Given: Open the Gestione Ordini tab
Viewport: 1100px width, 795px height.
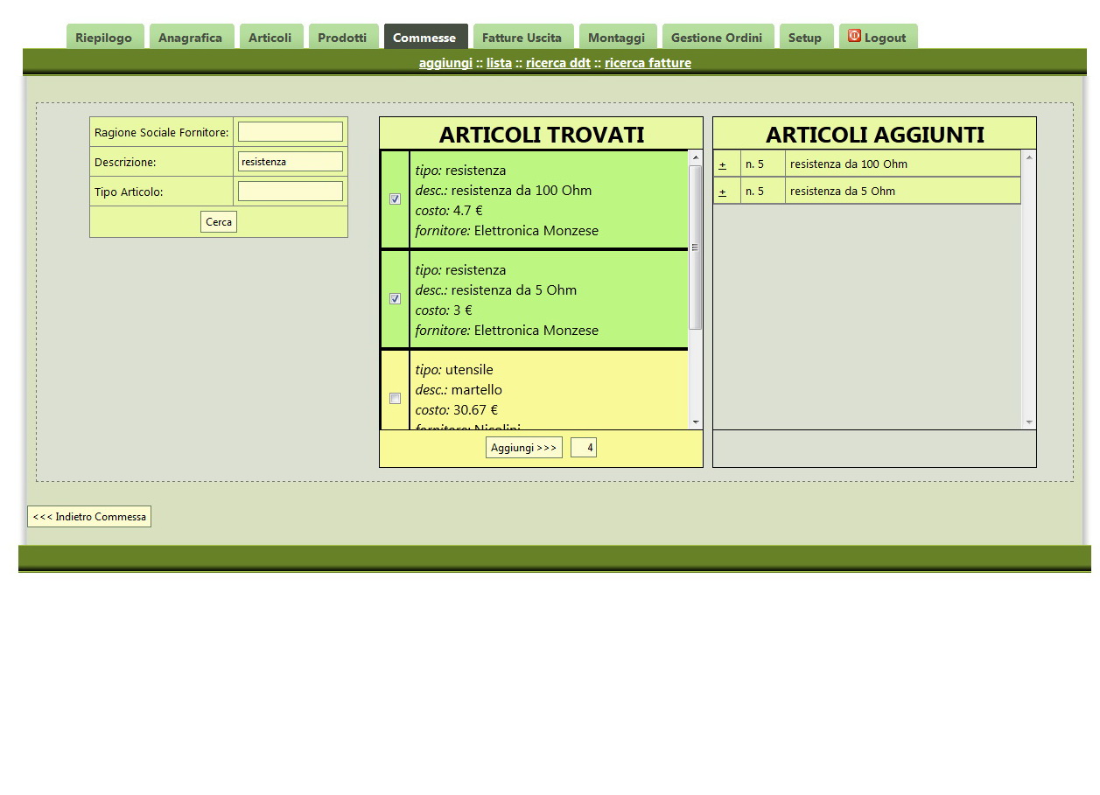Looking at the screenshot, I should [718, 37].
